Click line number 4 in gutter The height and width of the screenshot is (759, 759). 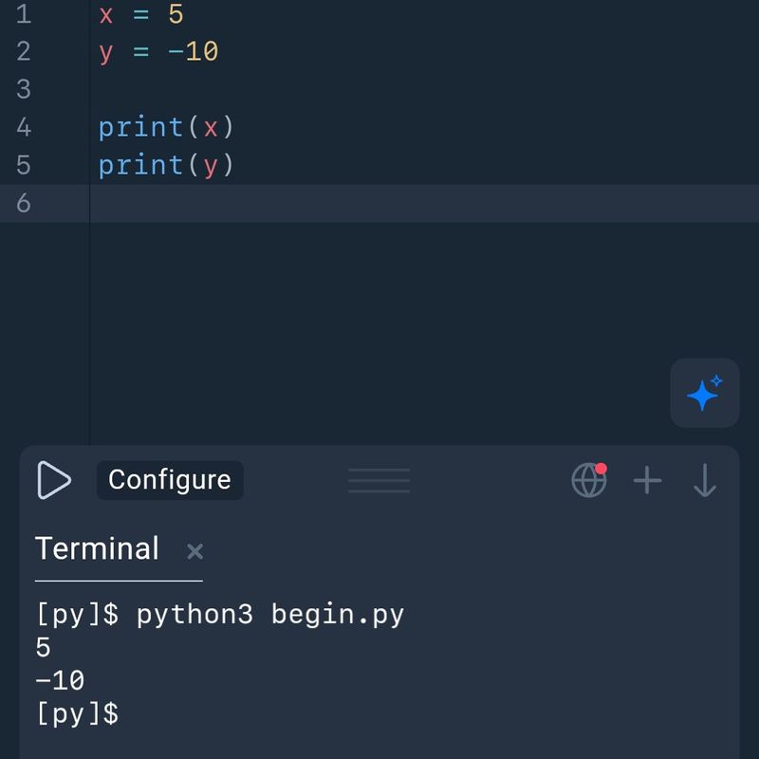tap(23, 127)
